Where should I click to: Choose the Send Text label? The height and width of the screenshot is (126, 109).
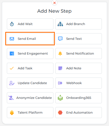point(74,39)
